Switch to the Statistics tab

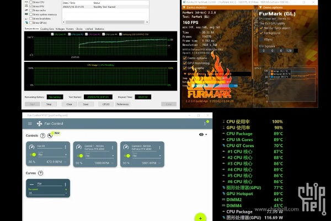[x=99, y=28]
